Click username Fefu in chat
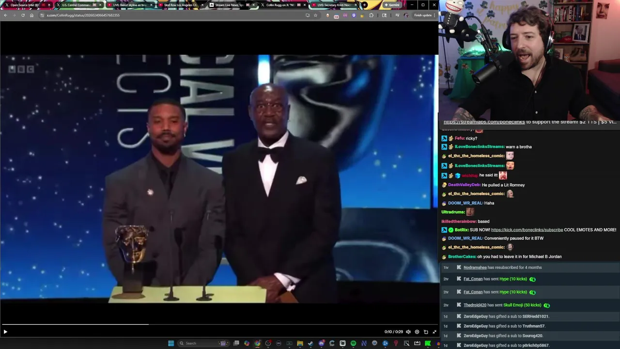620x349 pixels. tap(459, 138)
